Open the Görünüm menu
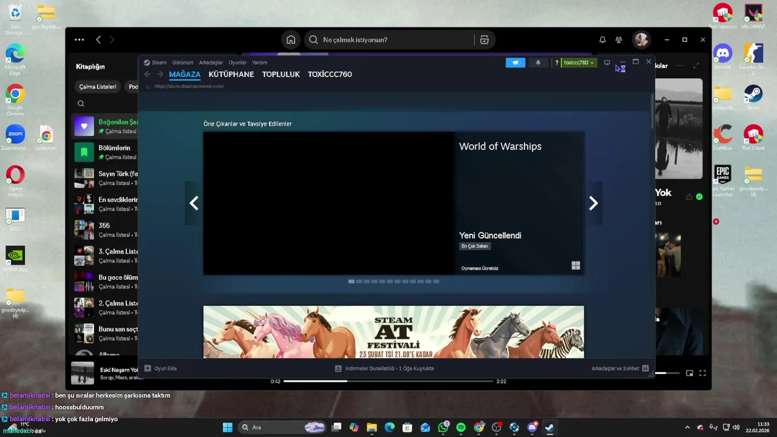 pyautogui.click(x=183, y=63)
